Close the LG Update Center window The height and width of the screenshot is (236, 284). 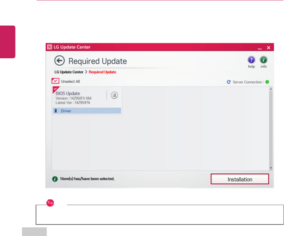pyautogui.click(x=269, y=47)
